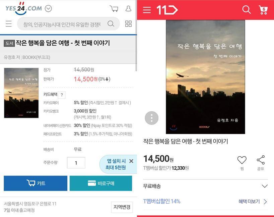This screenshot has width=274, height=217.
Task: Click the 지역변경 region change button
Action: click(122, 207)
